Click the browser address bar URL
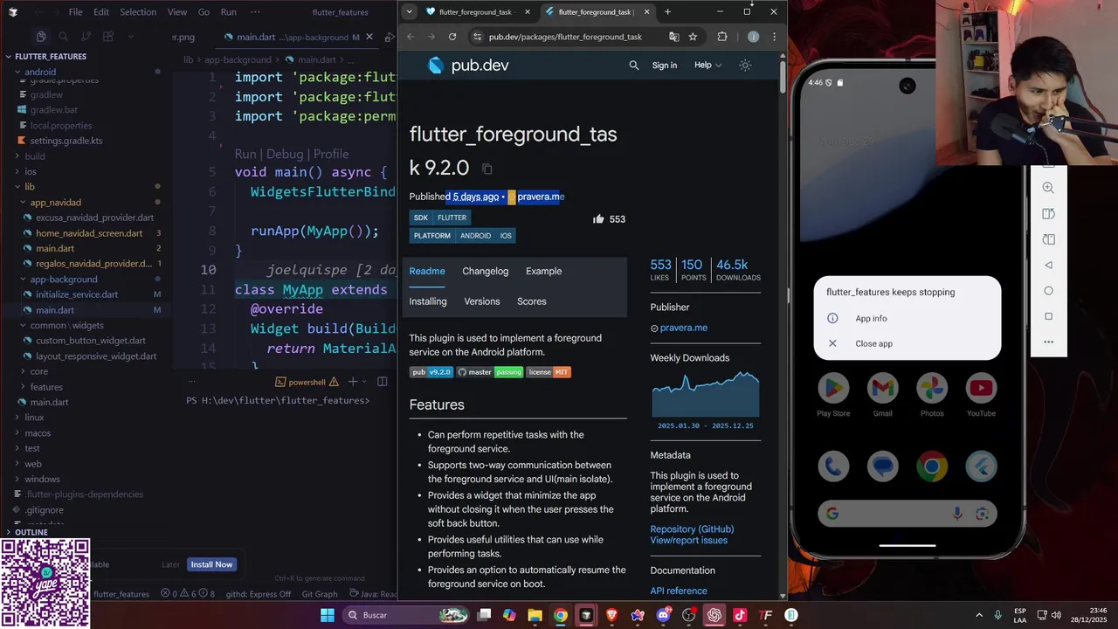The height and width of the screenshot is (629, 1118). click(565, 37)
